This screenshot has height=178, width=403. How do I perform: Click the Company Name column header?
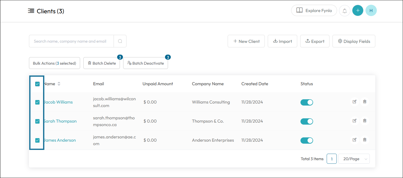pyautogui.click(x=208, y=84)
